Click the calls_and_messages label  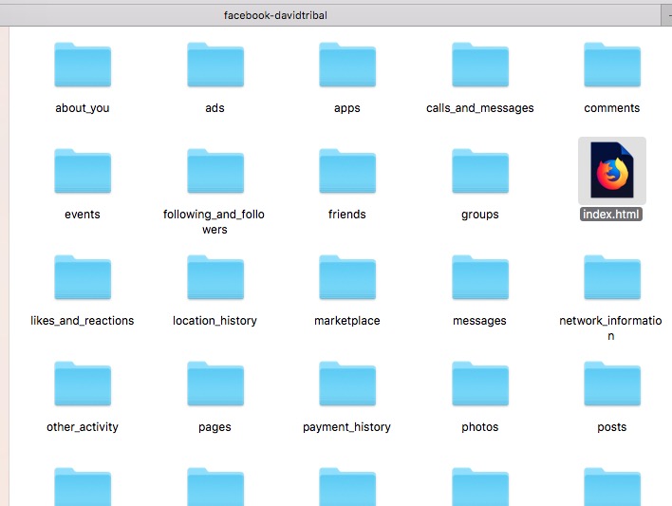pyautogui.click(x=480, y=108)
